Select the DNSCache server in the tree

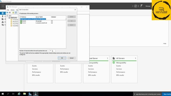[x=14, y=18]
